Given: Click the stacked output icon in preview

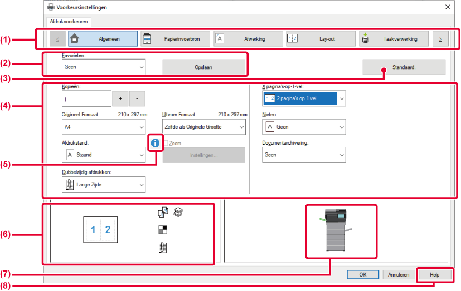Looking at the screenshot, I should click(x=178, y=212).
